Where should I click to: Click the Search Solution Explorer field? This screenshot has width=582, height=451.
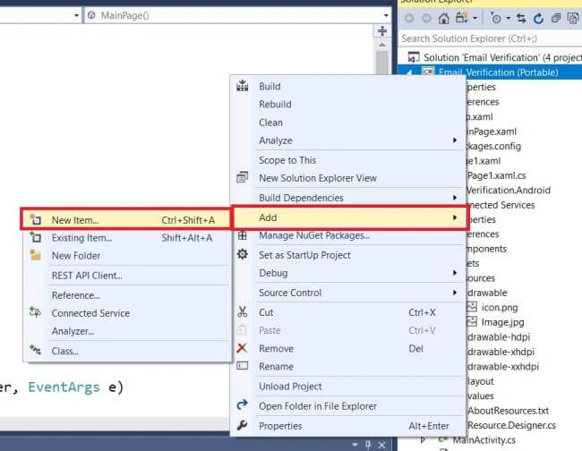pyautogui.click(x=490, y=38)
